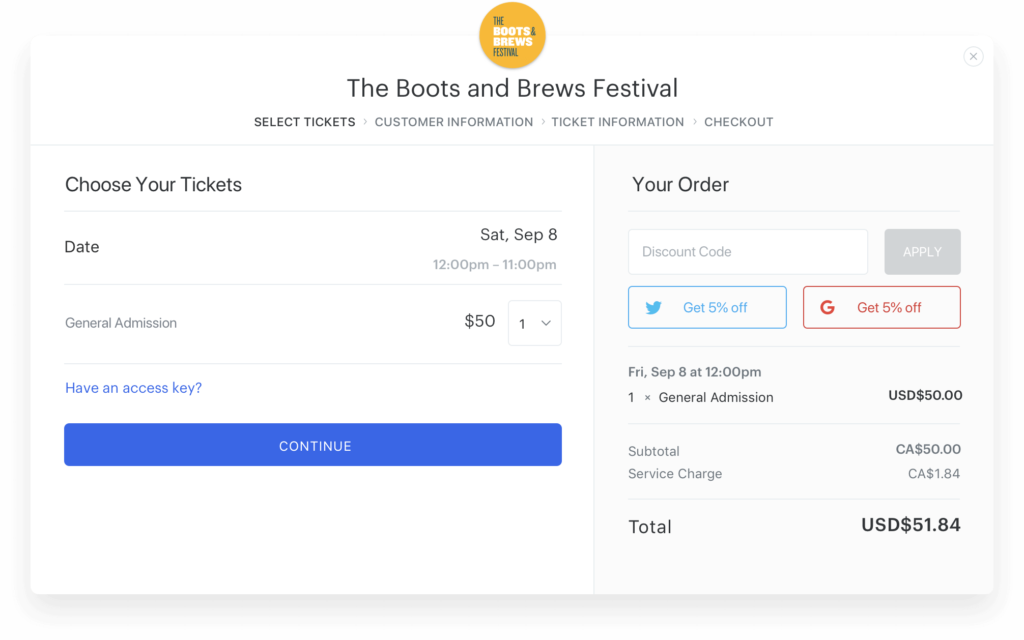Click the Google G icon
The height and width of the screenshot is (640, 1024).
[x=828, y=307]
